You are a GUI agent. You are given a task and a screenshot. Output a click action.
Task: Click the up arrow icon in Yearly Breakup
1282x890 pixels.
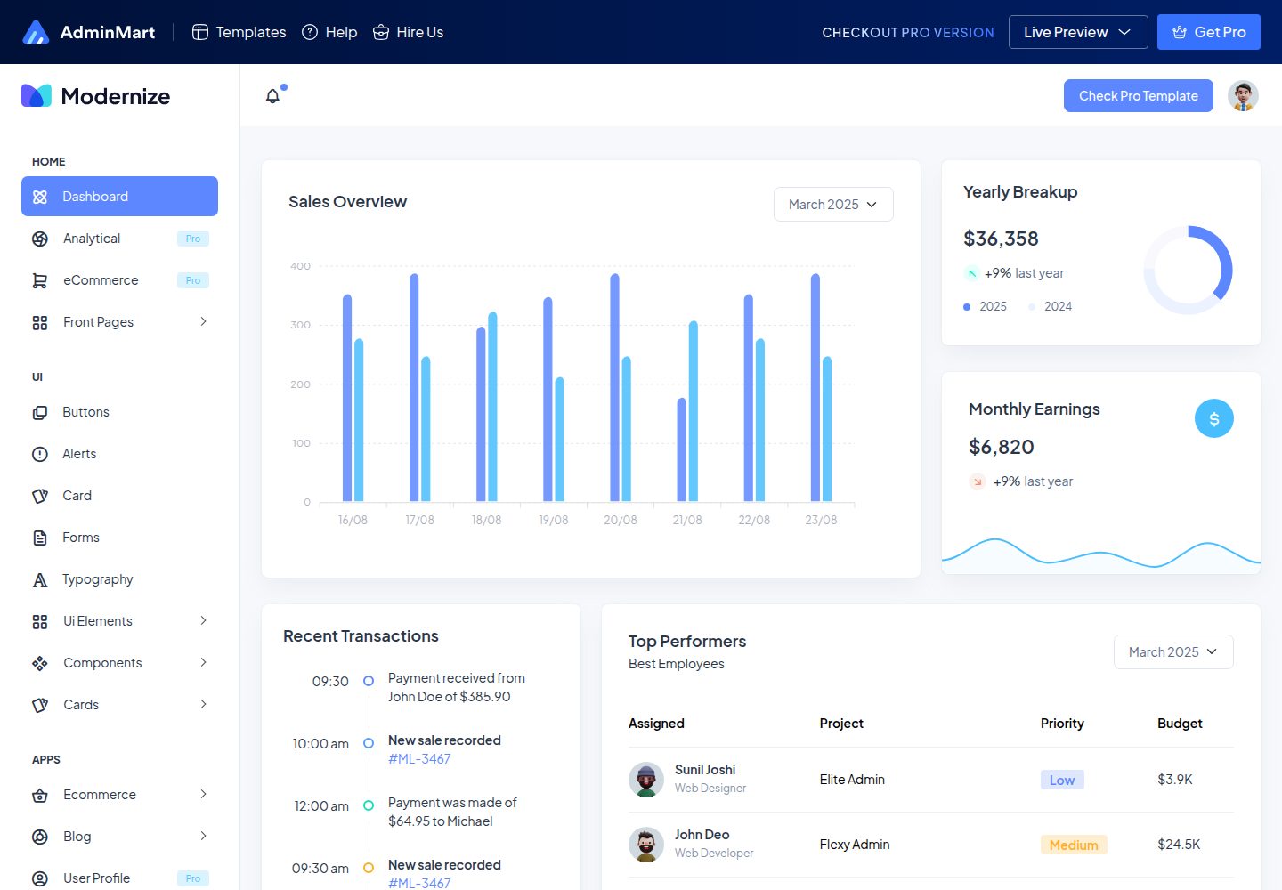[x=972, y=273]
